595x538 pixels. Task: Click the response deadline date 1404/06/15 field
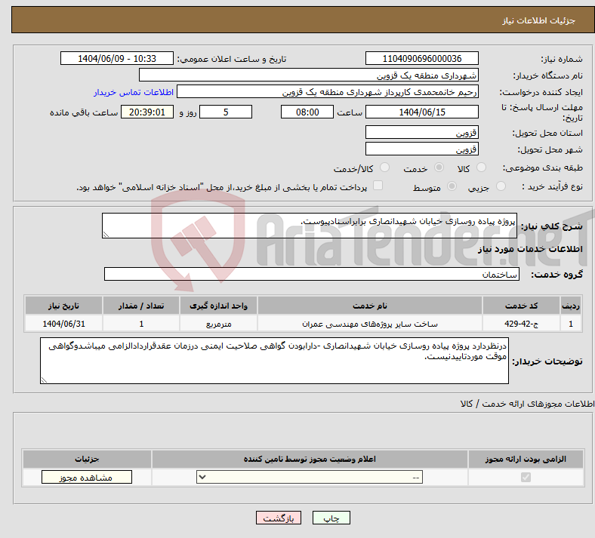[x=422, y=112]
